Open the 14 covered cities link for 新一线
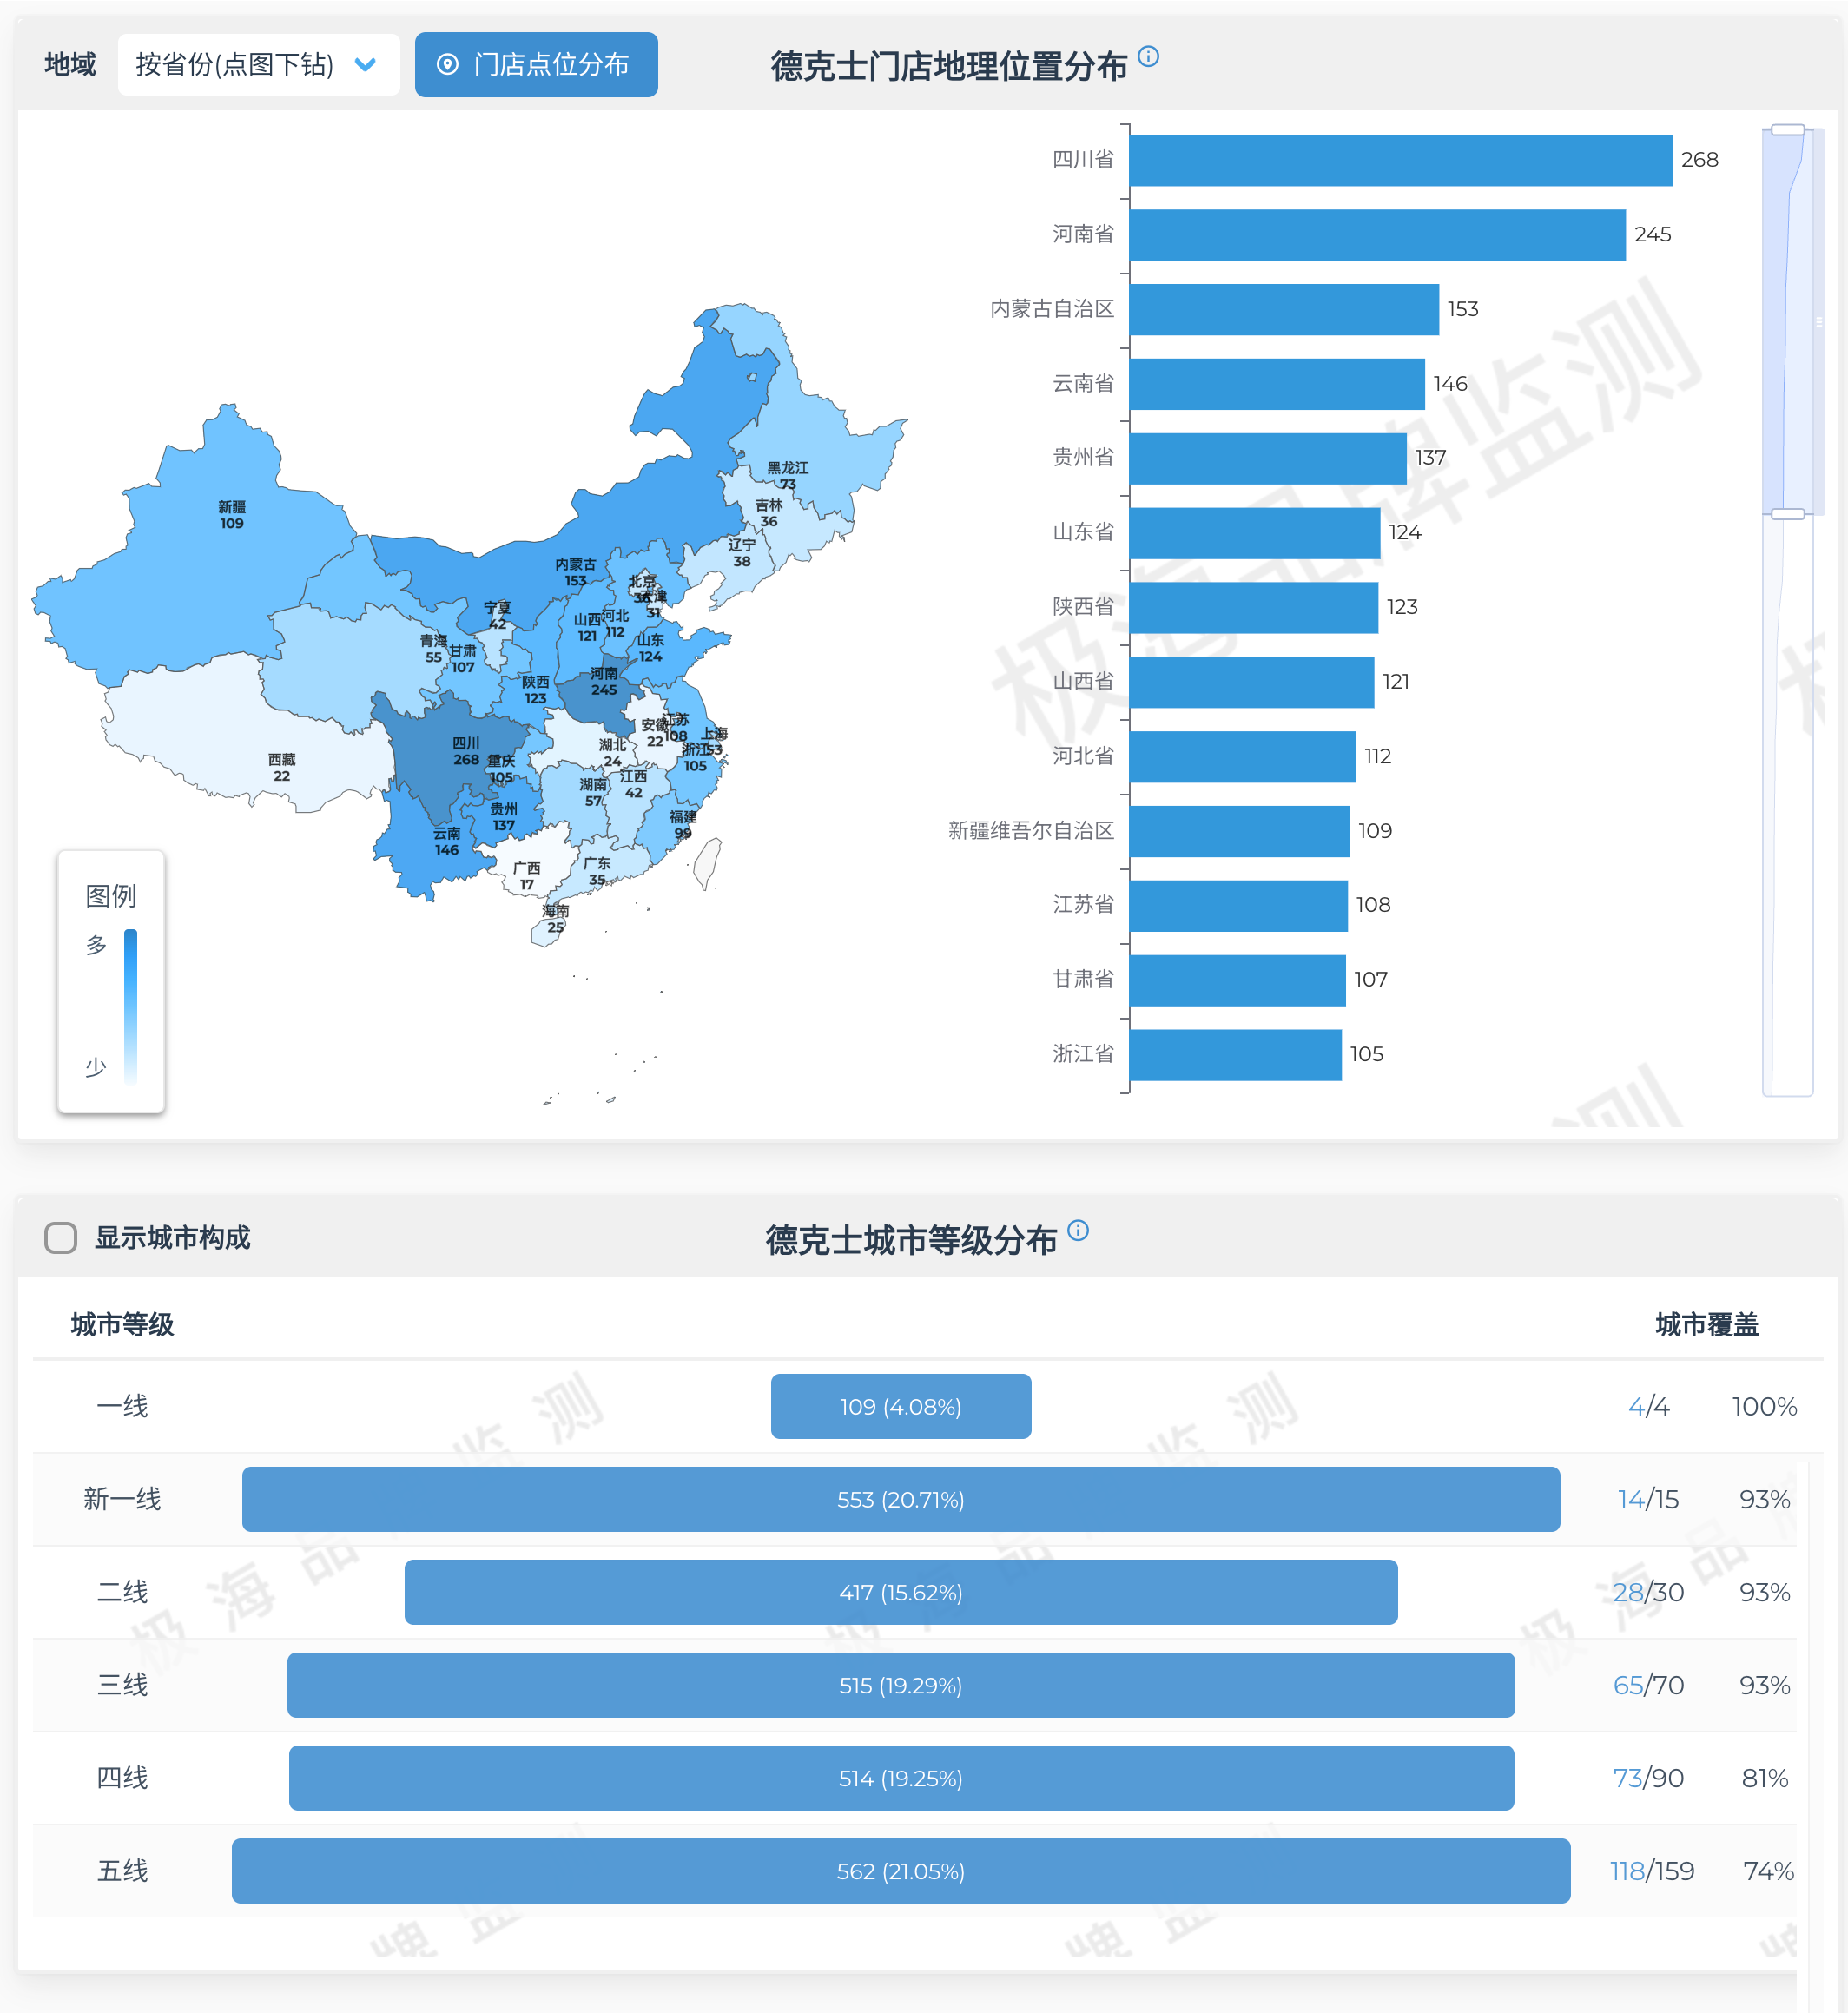The image size is (1848, 2013). coord(1630,1499)
